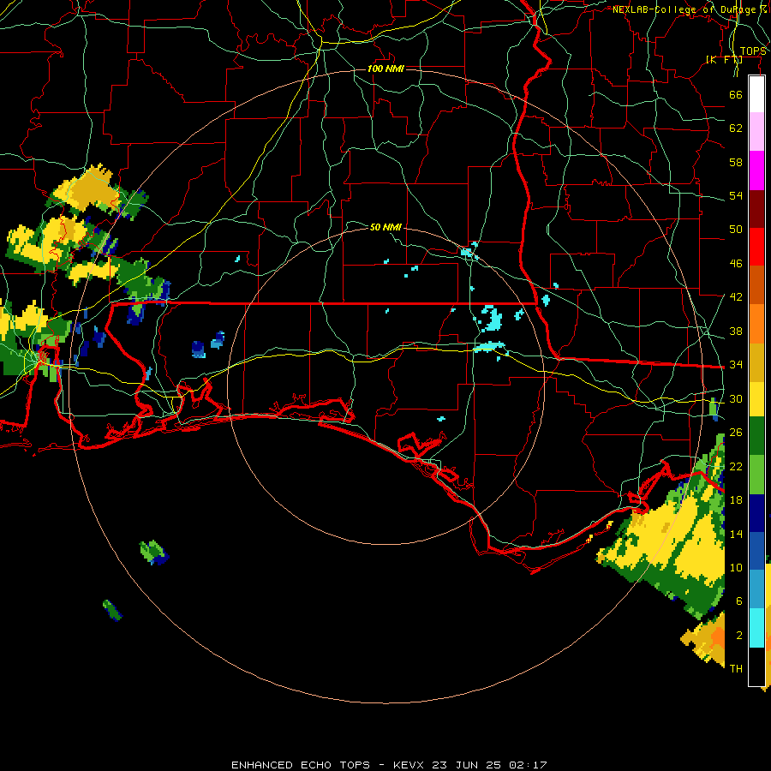Click the "18" legend value
The height and width of the screenshot is (771, 771).
pos(736,500)
